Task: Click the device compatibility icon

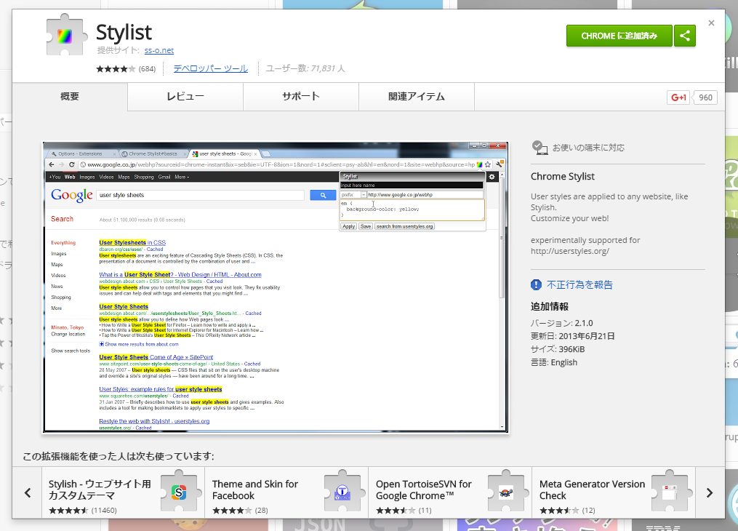Action: [540, 148]
